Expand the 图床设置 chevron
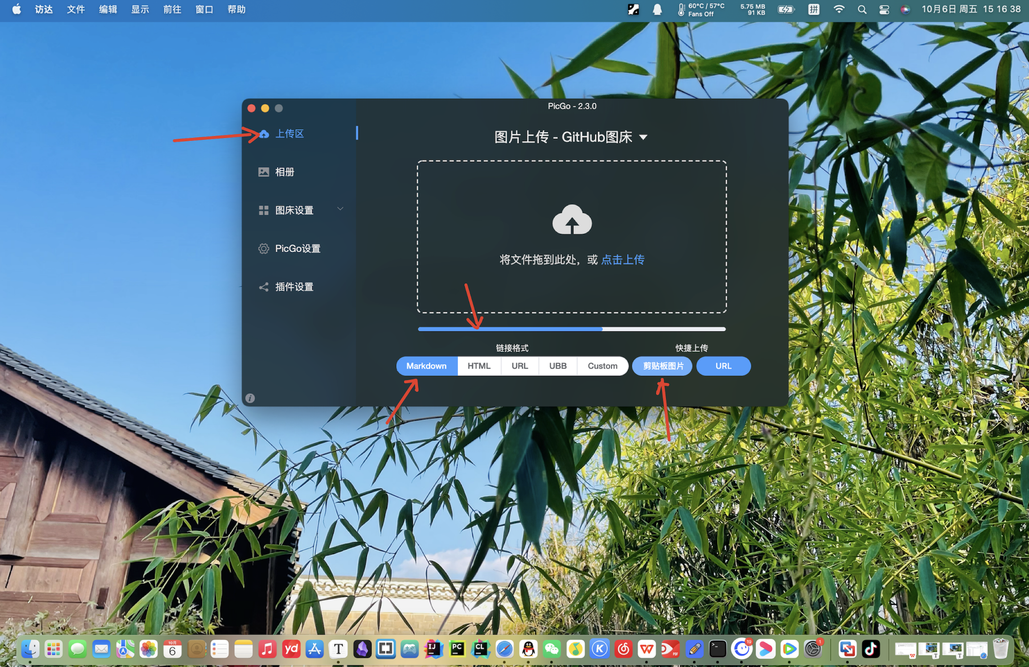The width and height of the screenshot is (1029, 667). (x=340, y=209)
